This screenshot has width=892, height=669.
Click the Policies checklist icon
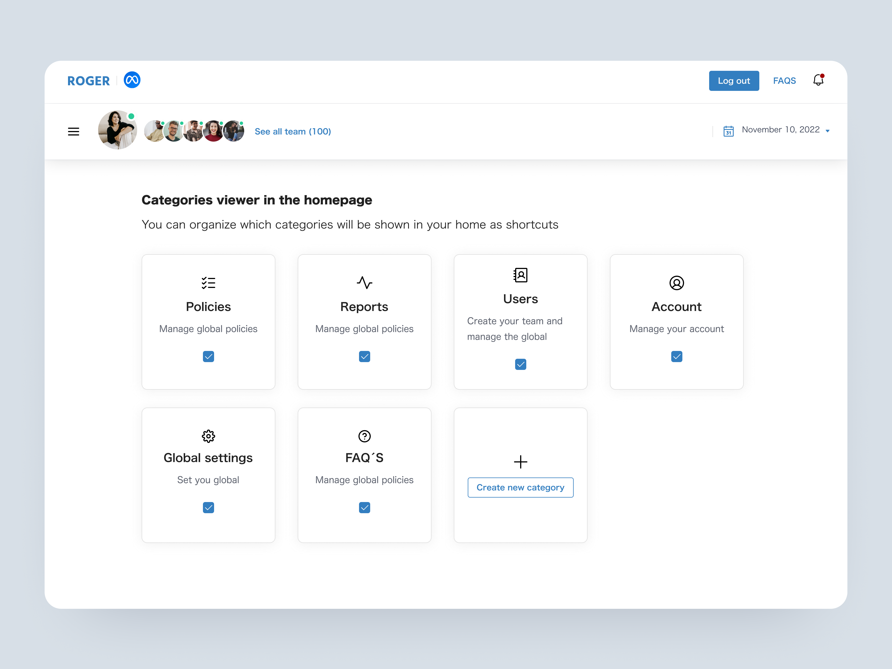pyautogui.click(x=209, y=283)
